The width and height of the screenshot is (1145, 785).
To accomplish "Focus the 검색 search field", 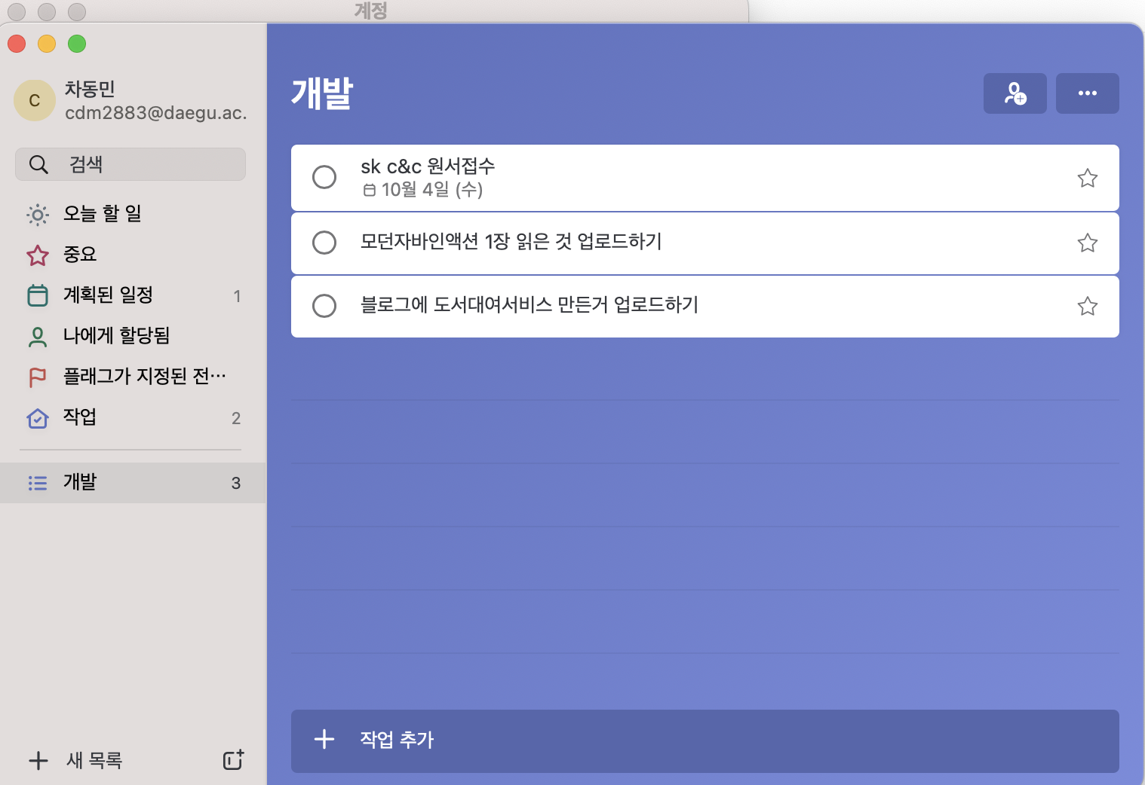I will coord(130,164).
